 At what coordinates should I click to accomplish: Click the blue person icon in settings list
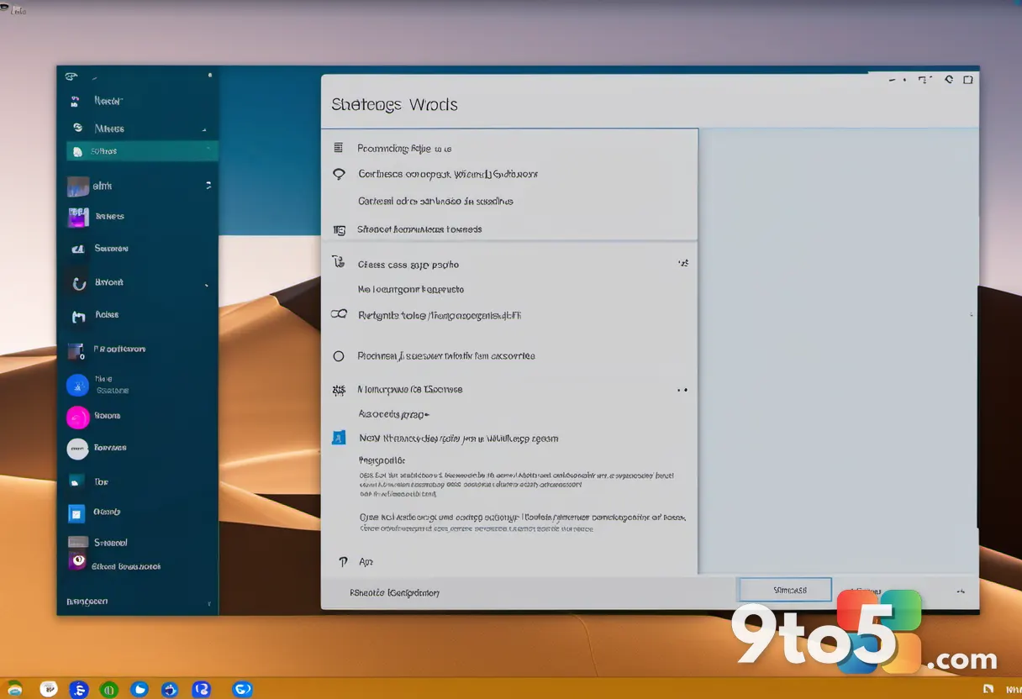tap(339, 438)
